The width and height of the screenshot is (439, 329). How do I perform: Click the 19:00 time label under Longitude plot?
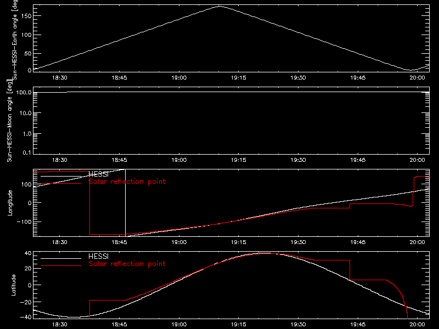[179, 242]
